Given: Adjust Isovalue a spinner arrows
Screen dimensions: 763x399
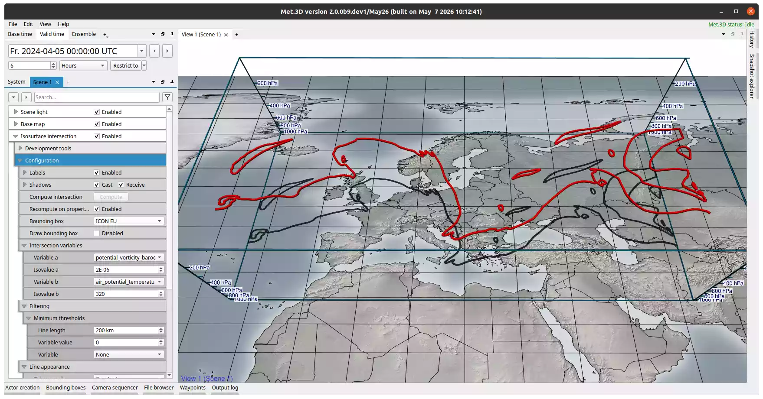Looking at the screenshot, I should 161,269.
